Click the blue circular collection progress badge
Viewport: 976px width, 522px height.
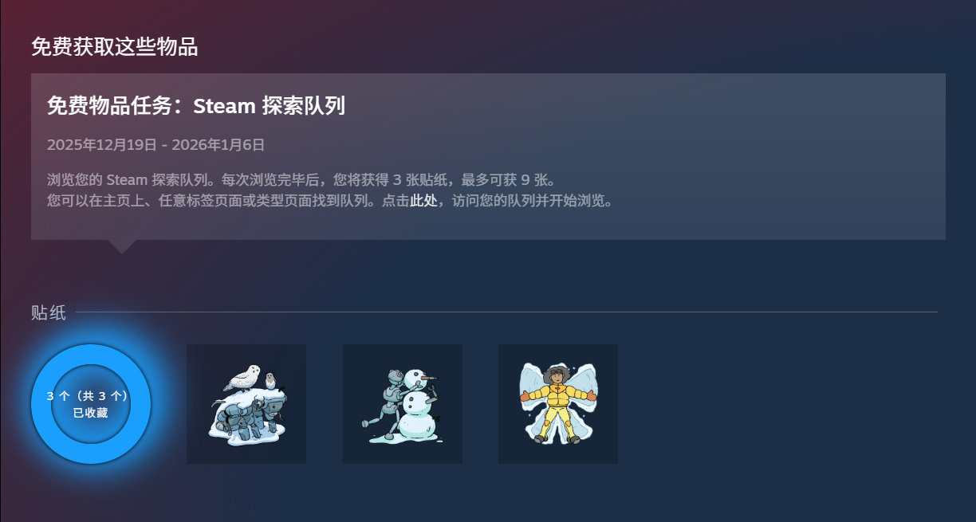coord(90,404)
